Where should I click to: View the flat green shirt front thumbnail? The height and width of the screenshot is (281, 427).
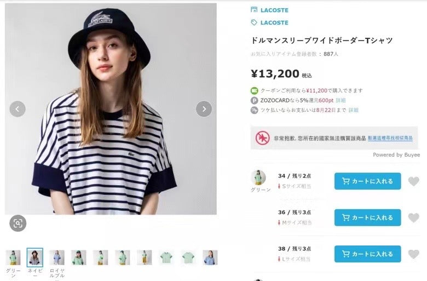166,257
